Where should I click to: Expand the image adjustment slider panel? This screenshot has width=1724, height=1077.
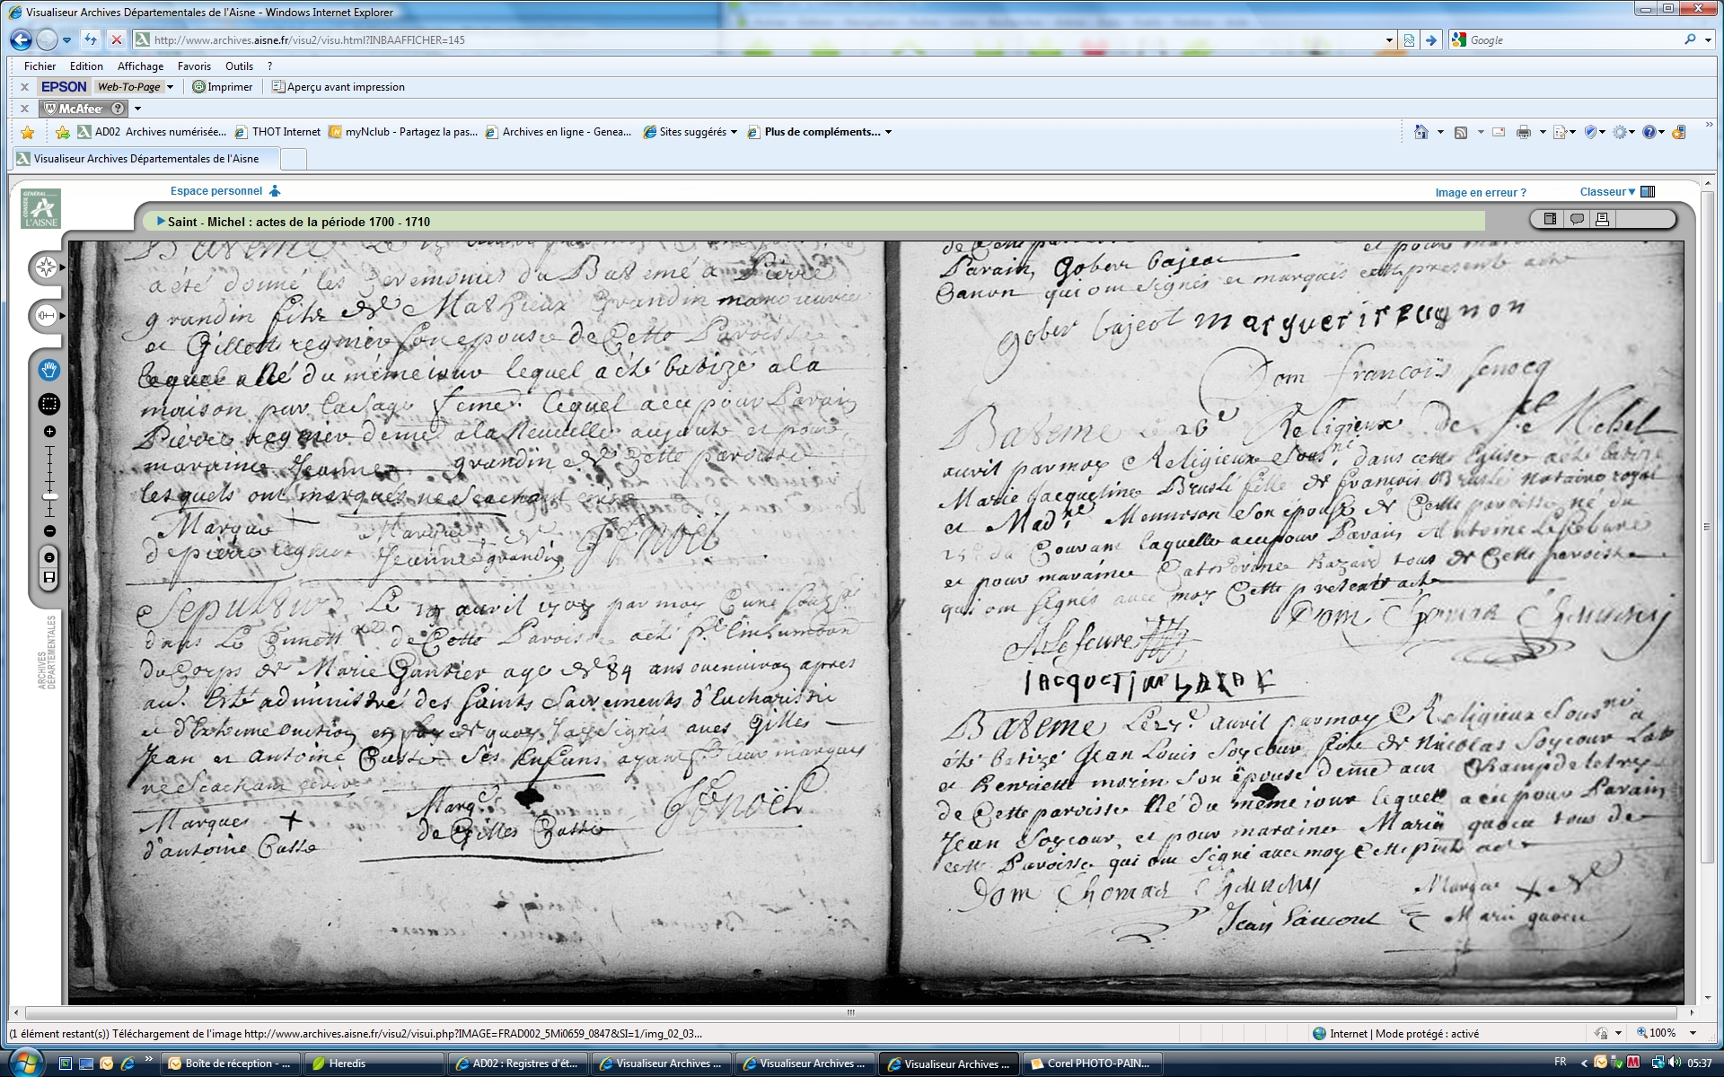(x=46, y=316)
